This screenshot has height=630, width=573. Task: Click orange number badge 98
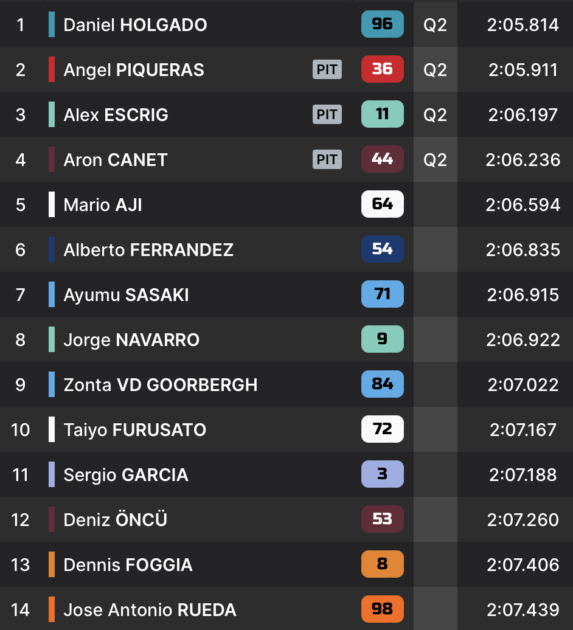[382, 609]
